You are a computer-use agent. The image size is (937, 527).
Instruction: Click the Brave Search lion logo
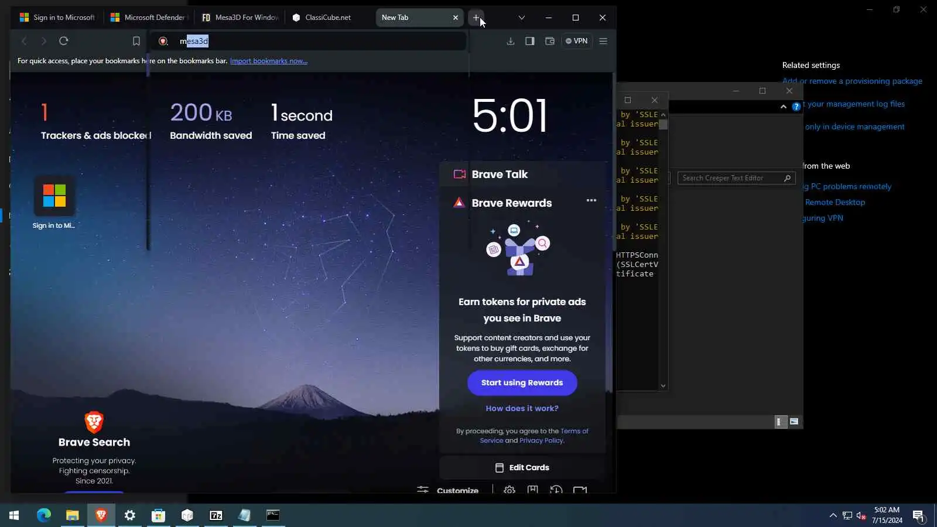click(x=94, y=422)
